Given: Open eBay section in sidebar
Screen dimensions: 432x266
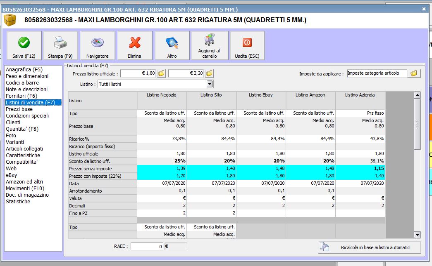Looking at the screenshot, I should [x=12, y=175].
